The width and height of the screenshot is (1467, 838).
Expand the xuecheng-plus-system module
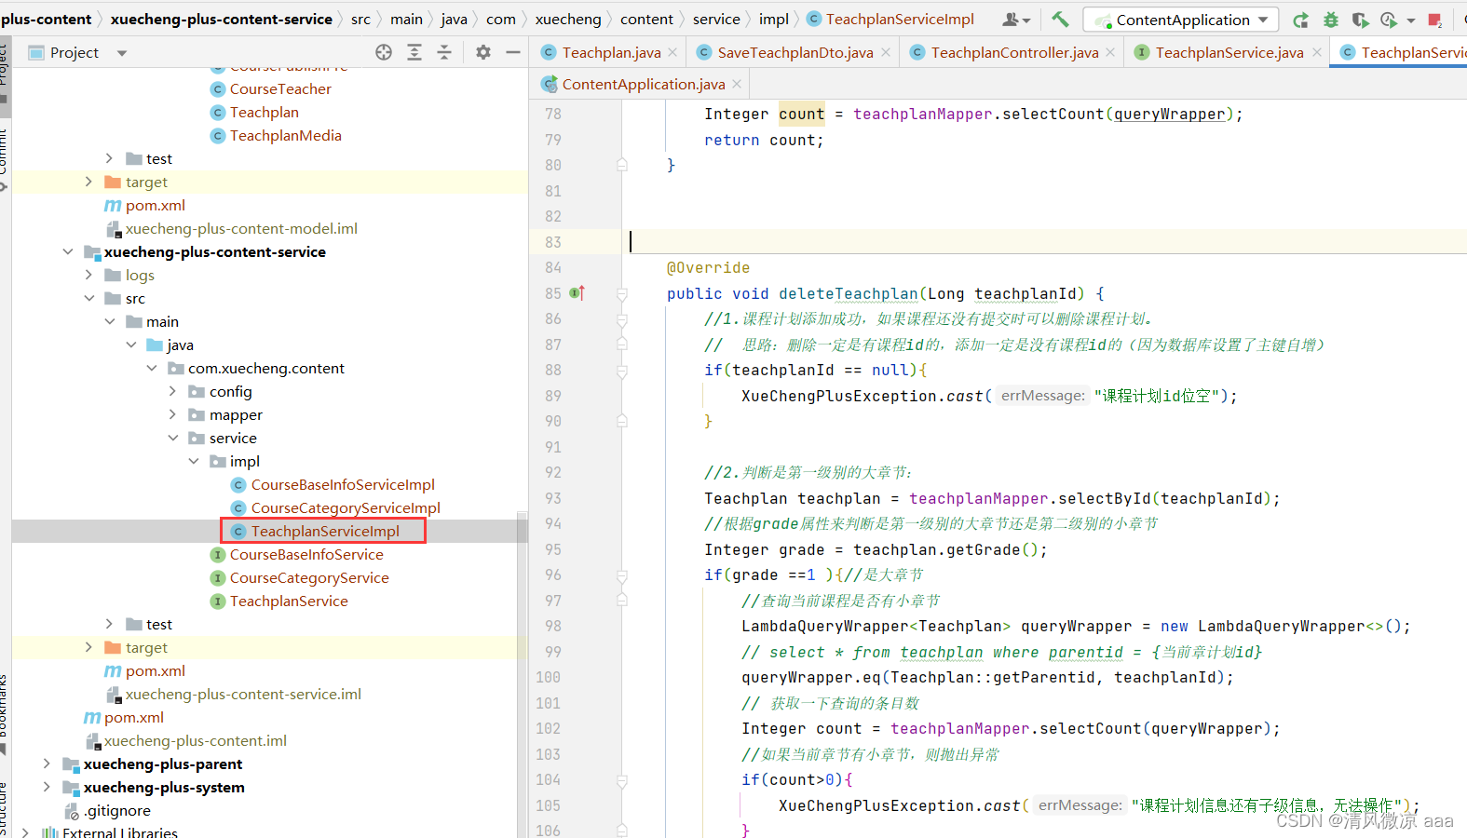pyautogui.click(x=47, y=788)
